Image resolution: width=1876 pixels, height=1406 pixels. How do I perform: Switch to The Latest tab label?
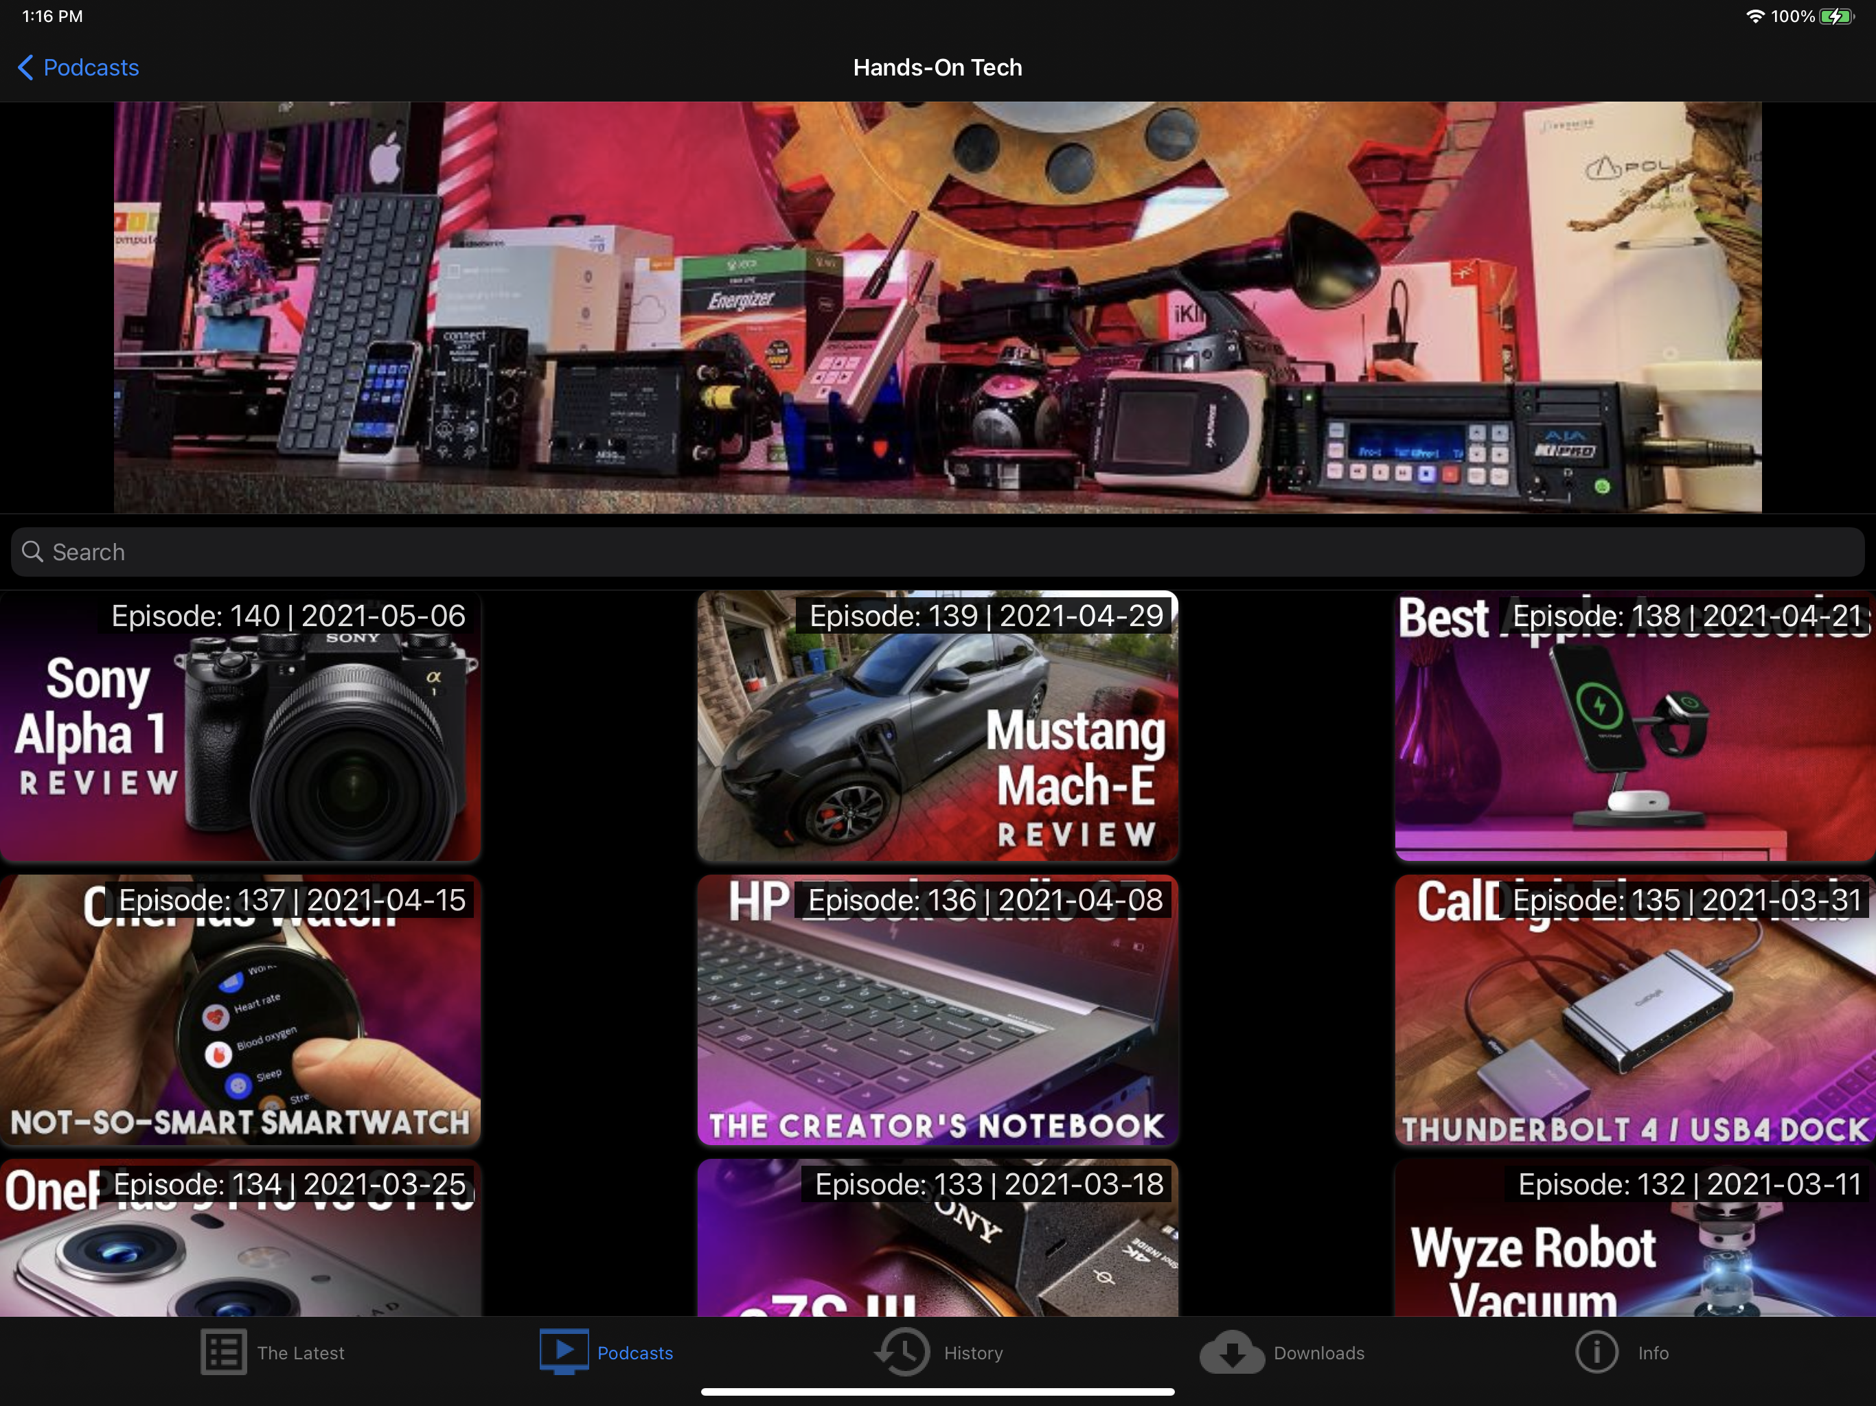[301, 1353]
